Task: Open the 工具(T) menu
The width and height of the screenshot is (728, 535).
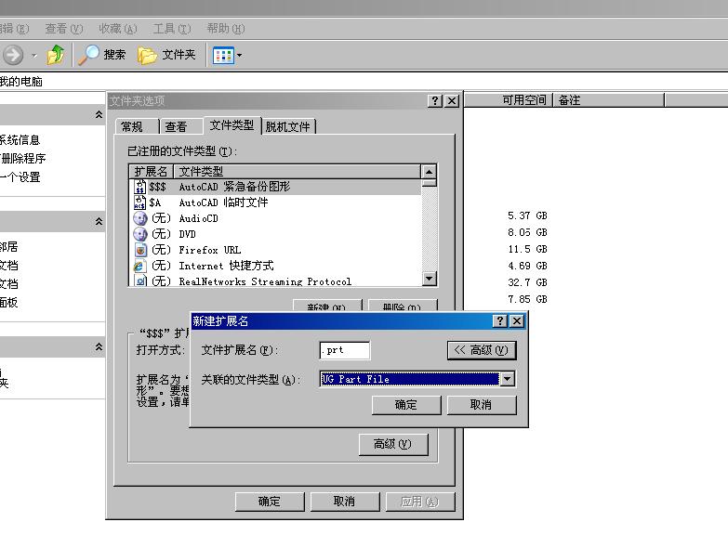Action: coord(172,29)
